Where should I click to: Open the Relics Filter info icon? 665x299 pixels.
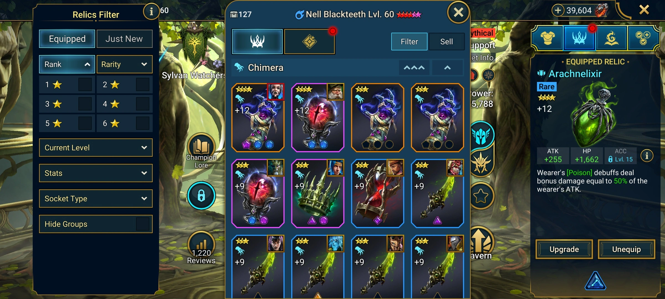[x=151, y=11]
